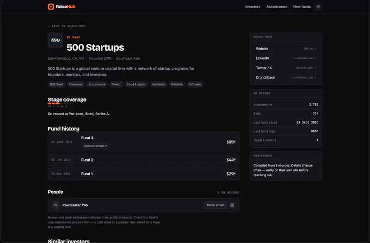
Task: Open the New funds nav item
Action: pos(302,6)
